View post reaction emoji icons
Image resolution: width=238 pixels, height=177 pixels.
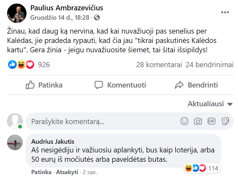tap(21, 65)
